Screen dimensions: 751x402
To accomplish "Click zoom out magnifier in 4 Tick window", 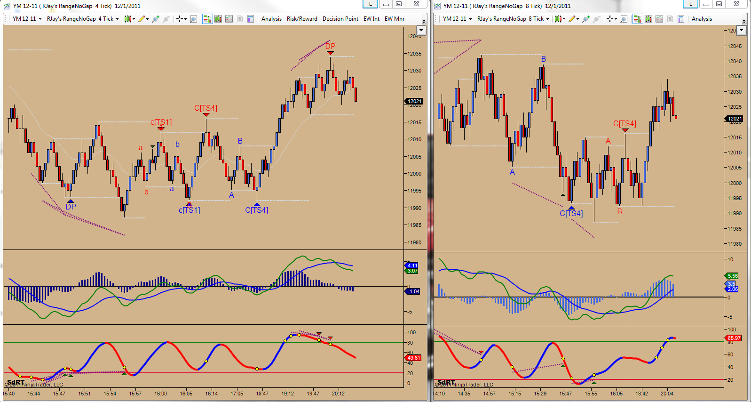I will pos(166,19).
